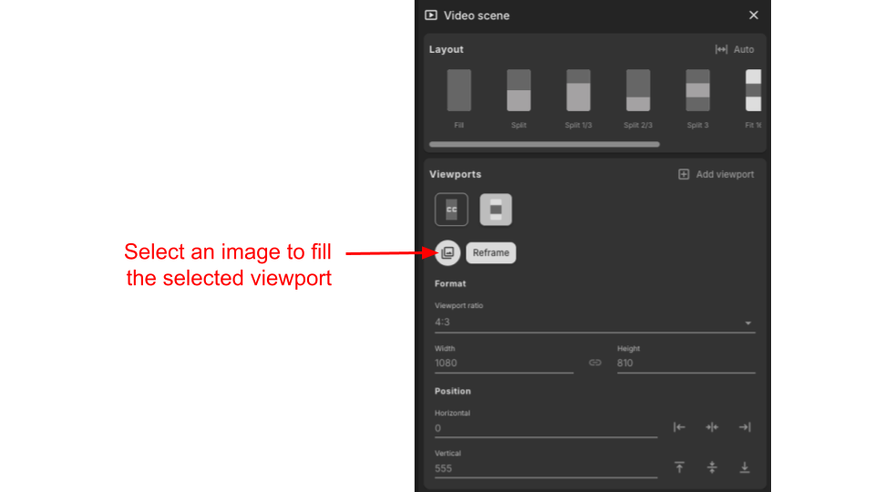This screenshot has width=875, height=492.
Task: Click the image fill viewport icon
Action: [x=448, y=252]
